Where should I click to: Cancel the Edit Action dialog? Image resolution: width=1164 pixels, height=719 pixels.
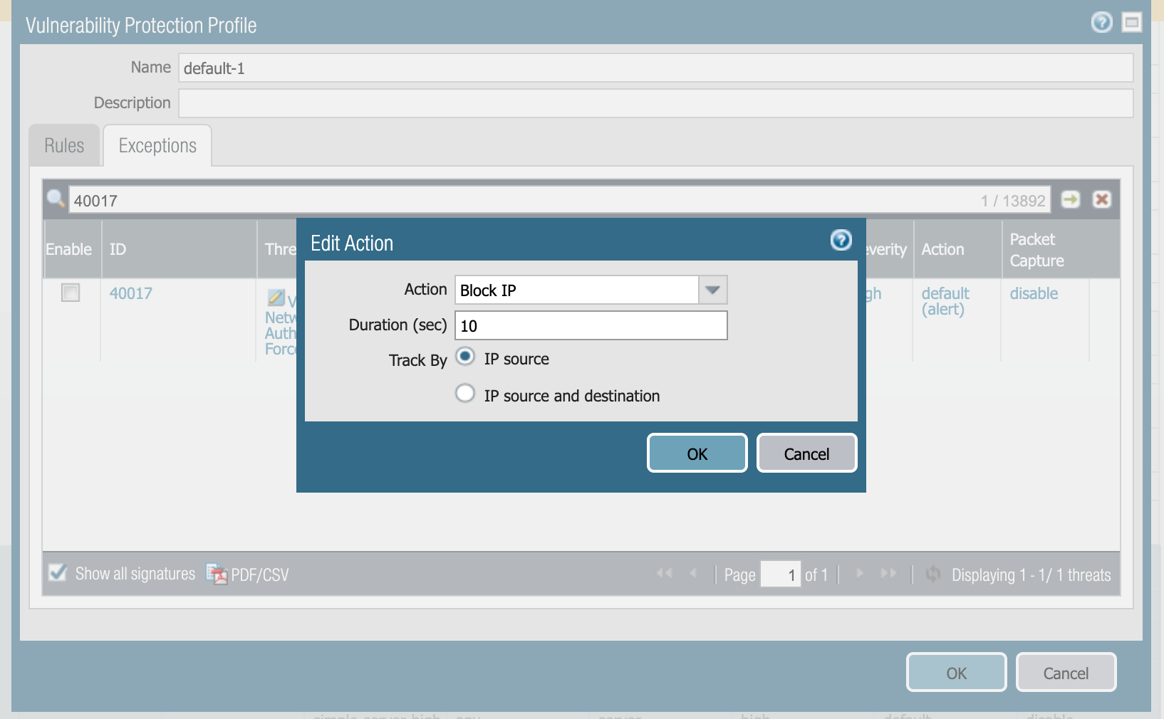806,453
